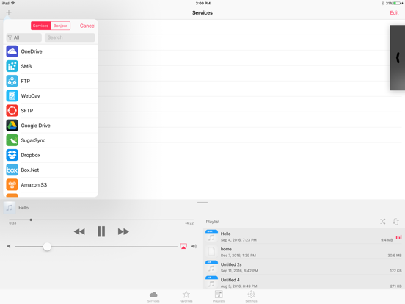
Task: Choose the SMB service icon
Action: pos(12,66)
